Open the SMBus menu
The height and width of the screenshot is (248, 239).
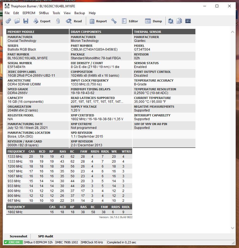pyautogui.click(x=44, y=13)
